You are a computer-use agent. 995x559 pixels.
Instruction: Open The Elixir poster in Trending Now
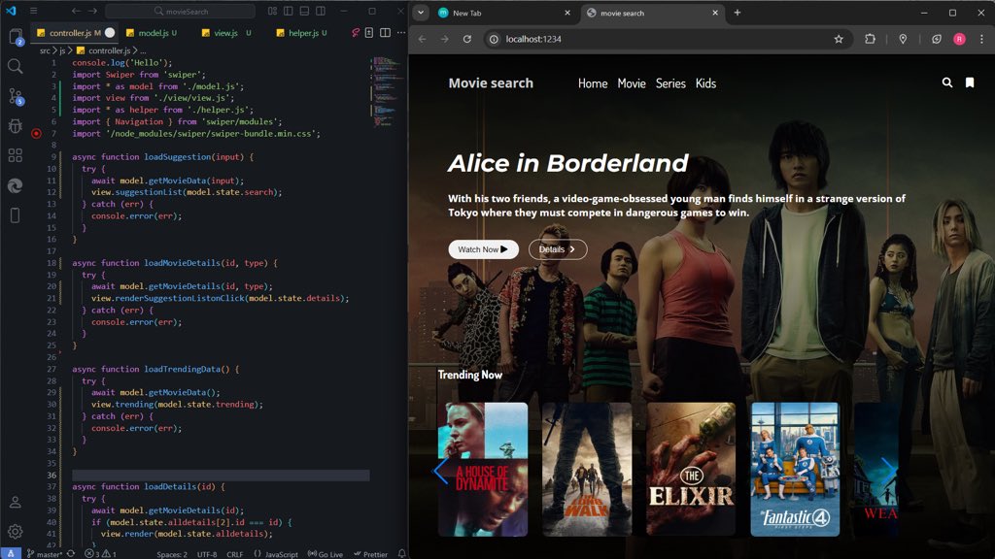pyautogui.click(x=691, y=469)
